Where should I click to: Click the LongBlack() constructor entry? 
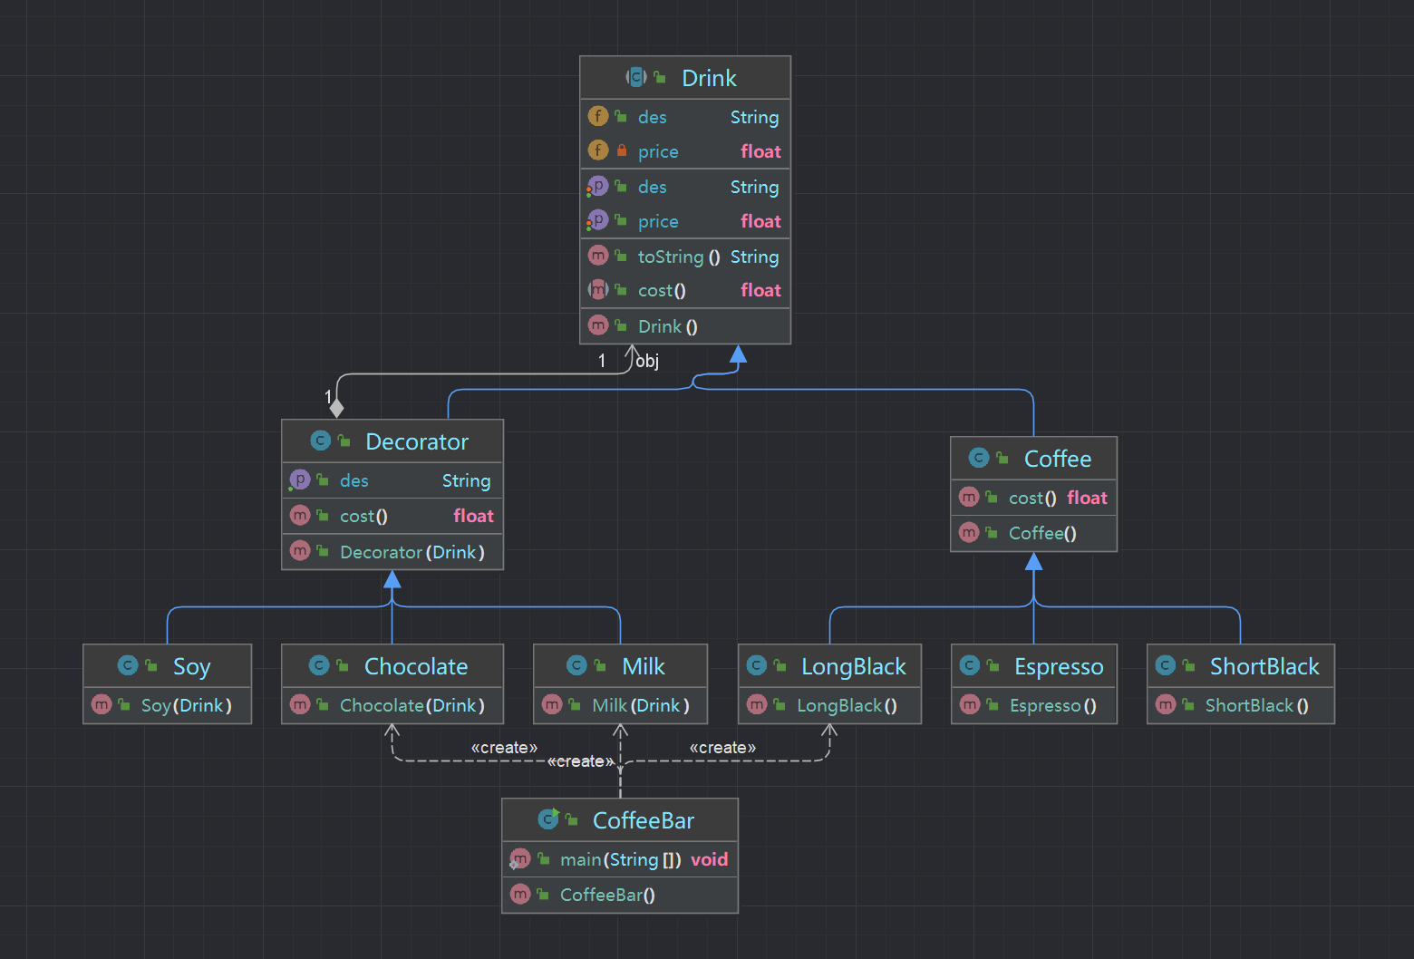pos(846,705)
